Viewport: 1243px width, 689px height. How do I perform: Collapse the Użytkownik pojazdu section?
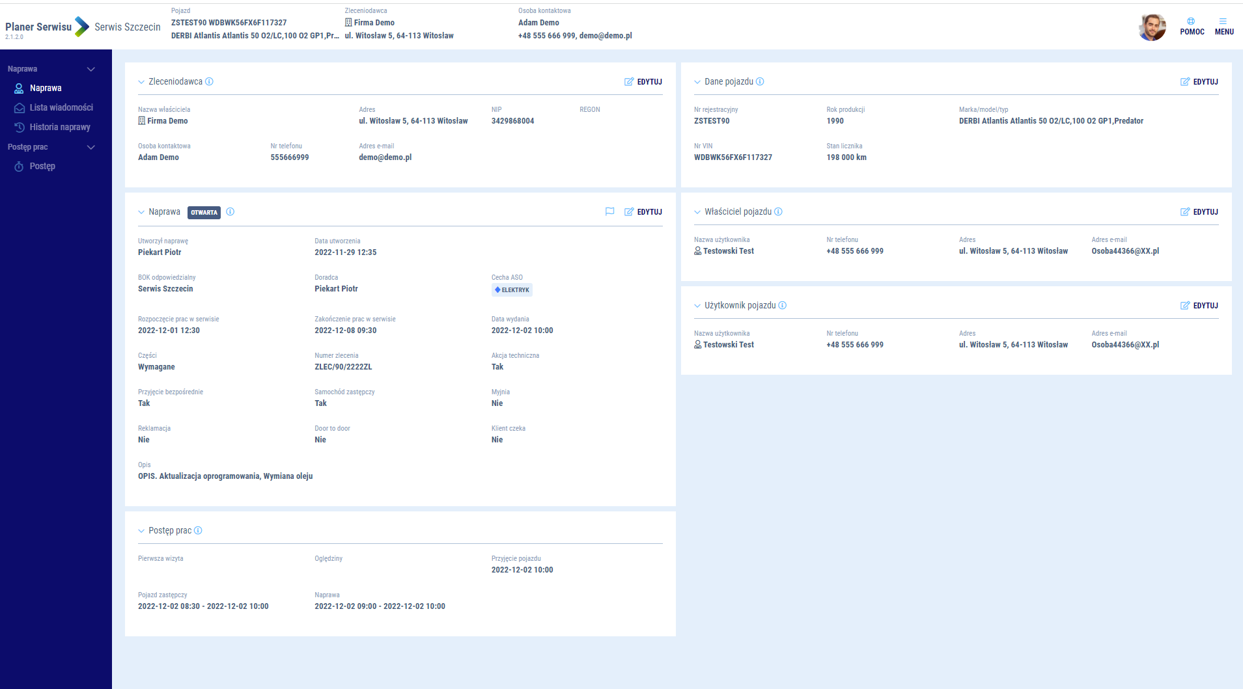click(697, 306)
